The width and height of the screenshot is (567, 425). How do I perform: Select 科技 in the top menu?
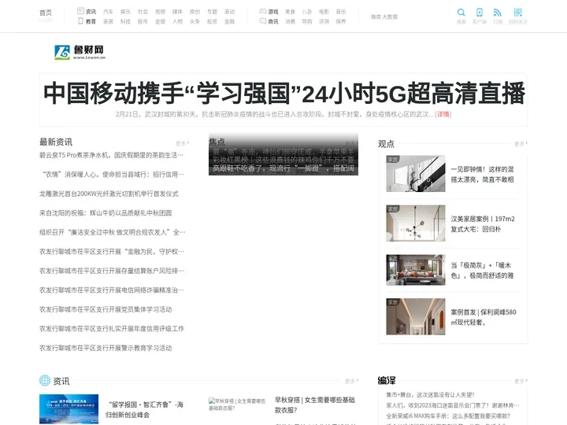125,21
